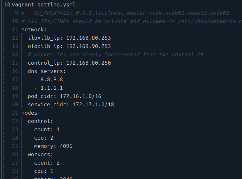Click the control: key under nodes

coord(40,121)
